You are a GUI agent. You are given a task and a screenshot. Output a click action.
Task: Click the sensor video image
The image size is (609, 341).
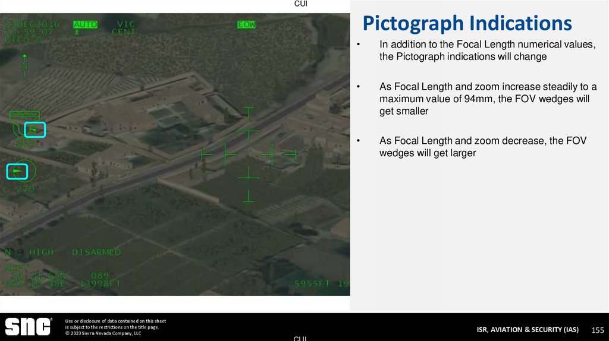tap(175, 154)
